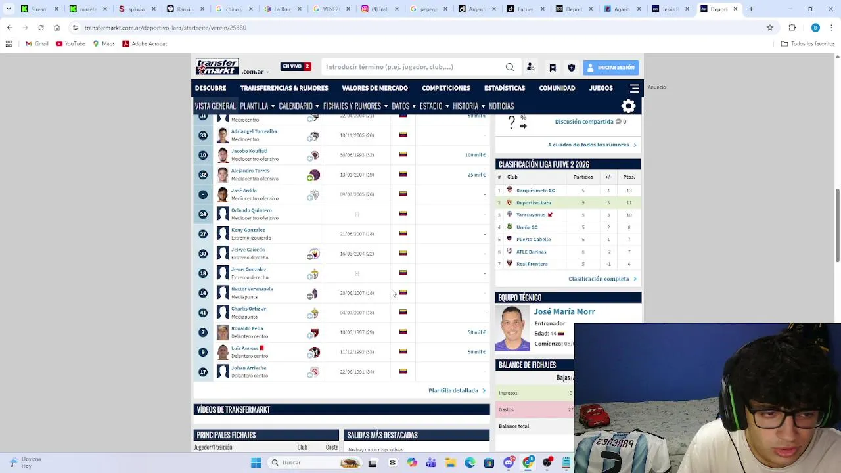The height and width of the screenshot is (473, 841).
Task: Open the .com.ar country selector
Action: point(256,71)
